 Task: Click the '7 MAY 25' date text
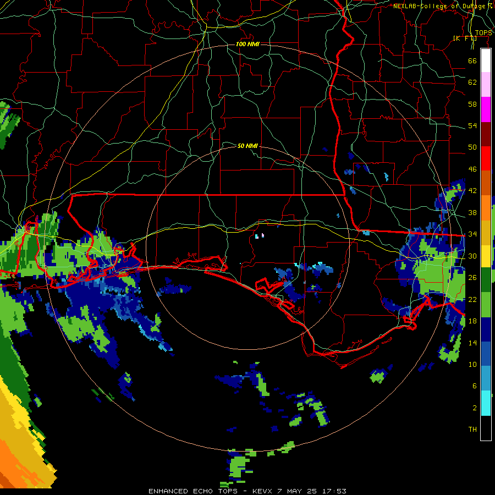tap(298, 491)
